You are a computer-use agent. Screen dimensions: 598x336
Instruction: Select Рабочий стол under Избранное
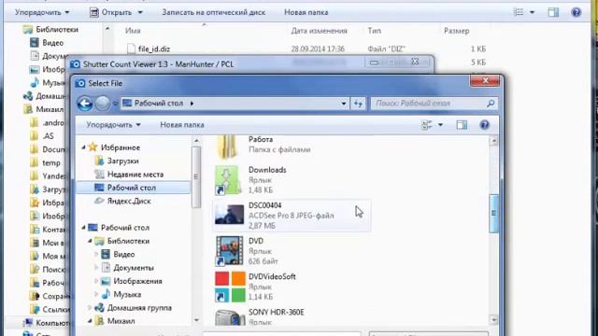[133, 188]
